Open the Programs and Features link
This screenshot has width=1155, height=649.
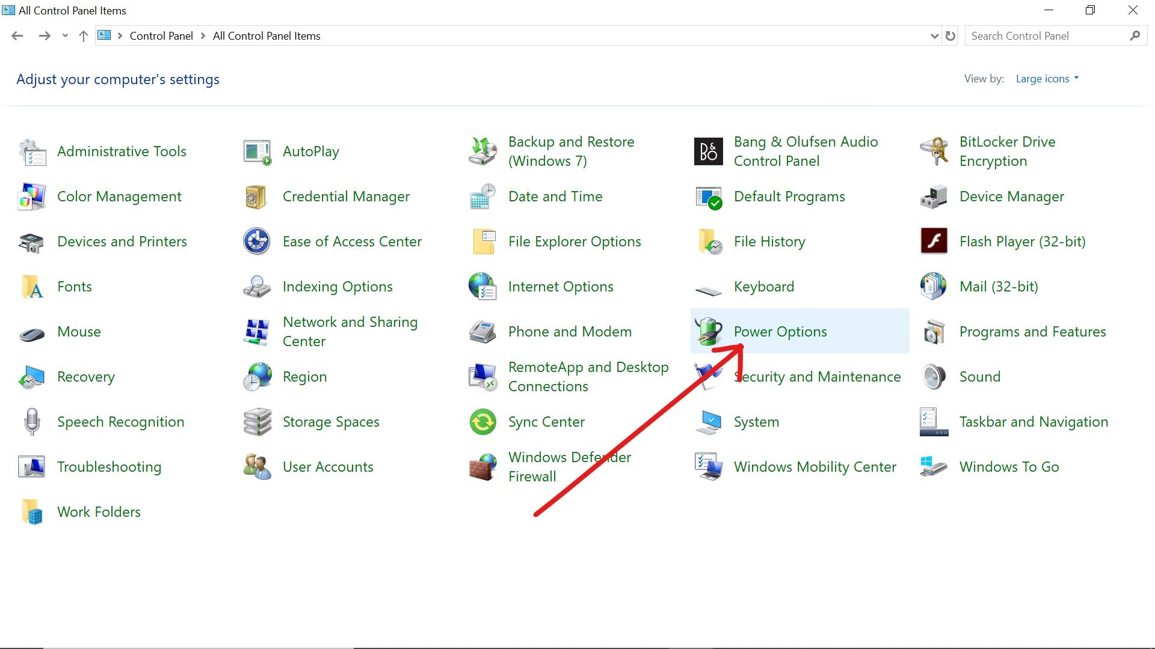(x=1032, y=332)
